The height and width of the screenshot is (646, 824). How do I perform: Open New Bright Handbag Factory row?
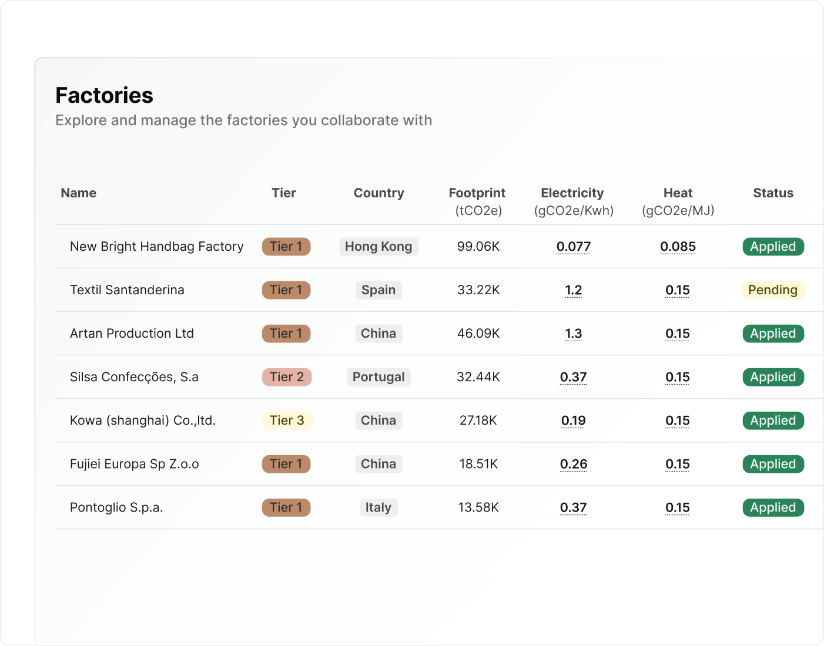coord(156,247)
